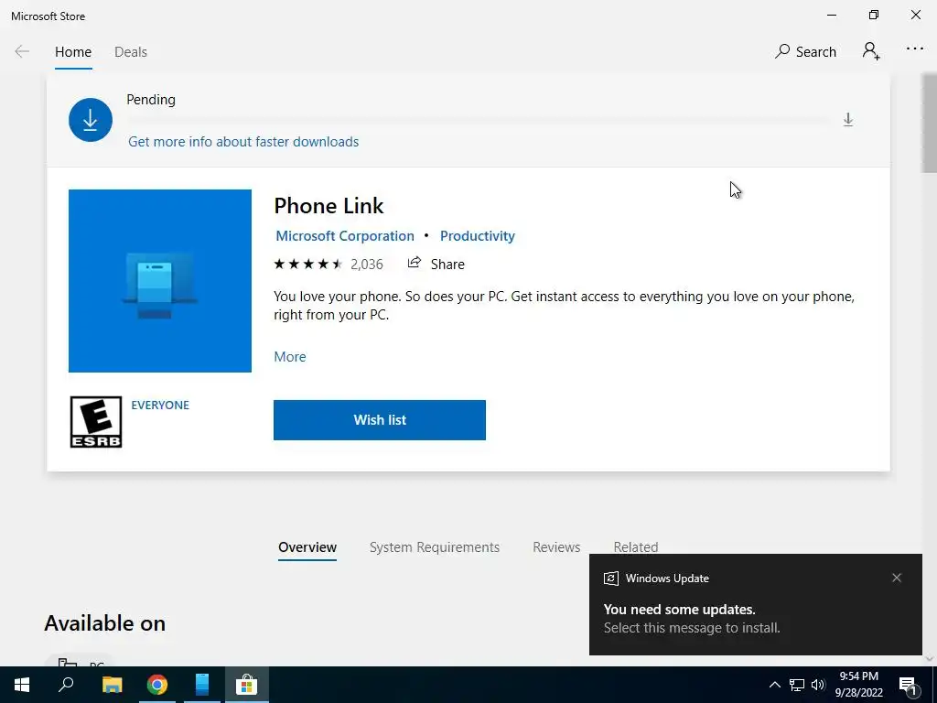The width and height of the screenshot is (937, 703).
Task: Open File Explorer from the taskbar
Action: coord(112,685)
